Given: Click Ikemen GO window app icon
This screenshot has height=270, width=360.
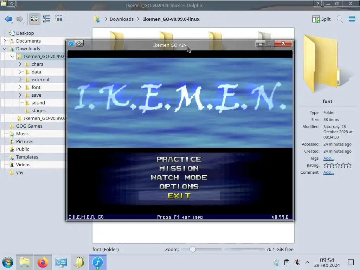Looking at the screenshot, I should click(x=71, y=43).
